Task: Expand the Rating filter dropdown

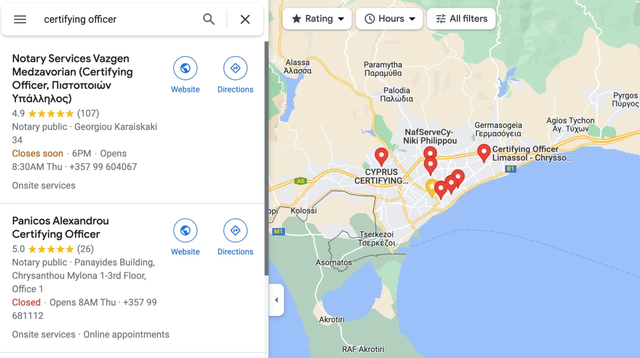Action: 317,19
